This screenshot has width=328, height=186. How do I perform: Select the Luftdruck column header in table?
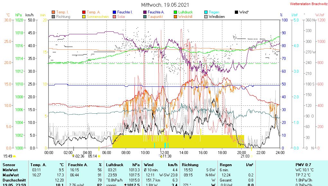(115, 165)
